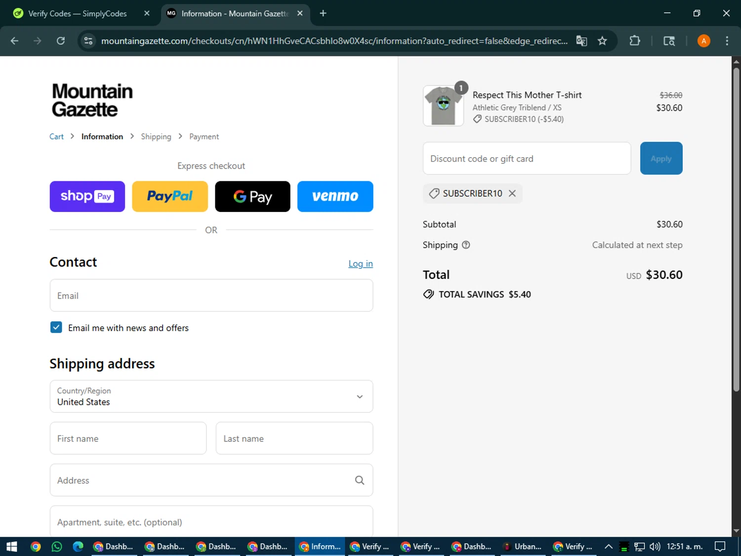The image size is (741, 556).
Task: Check out with Venmo
Action: pyautogui.click(x=335, y=196)
